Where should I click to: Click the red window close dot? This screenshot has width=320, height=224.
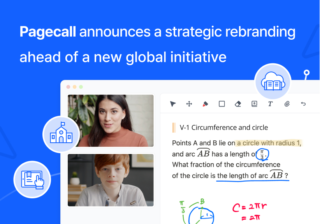(69, 87)
